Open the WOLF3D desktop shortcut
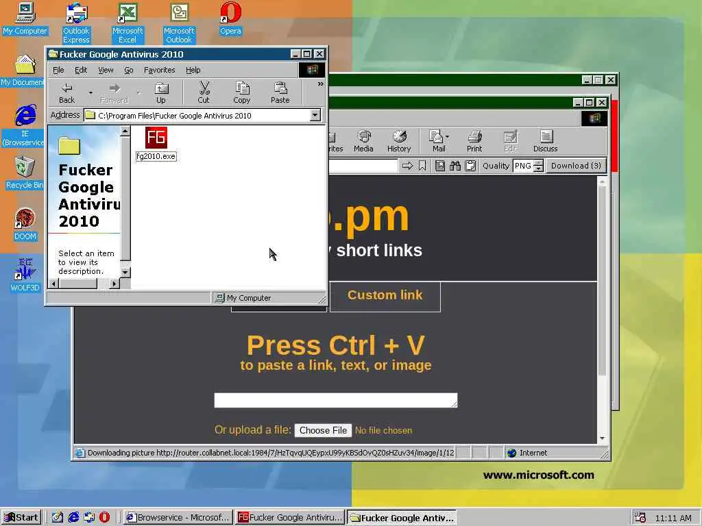 click(x=25, y=275)
